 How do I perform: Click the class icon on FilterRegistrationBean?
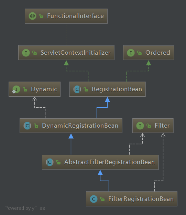click(x=94, y=199)
